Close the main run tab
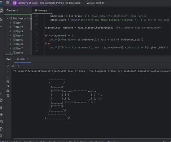 [28, 59]
